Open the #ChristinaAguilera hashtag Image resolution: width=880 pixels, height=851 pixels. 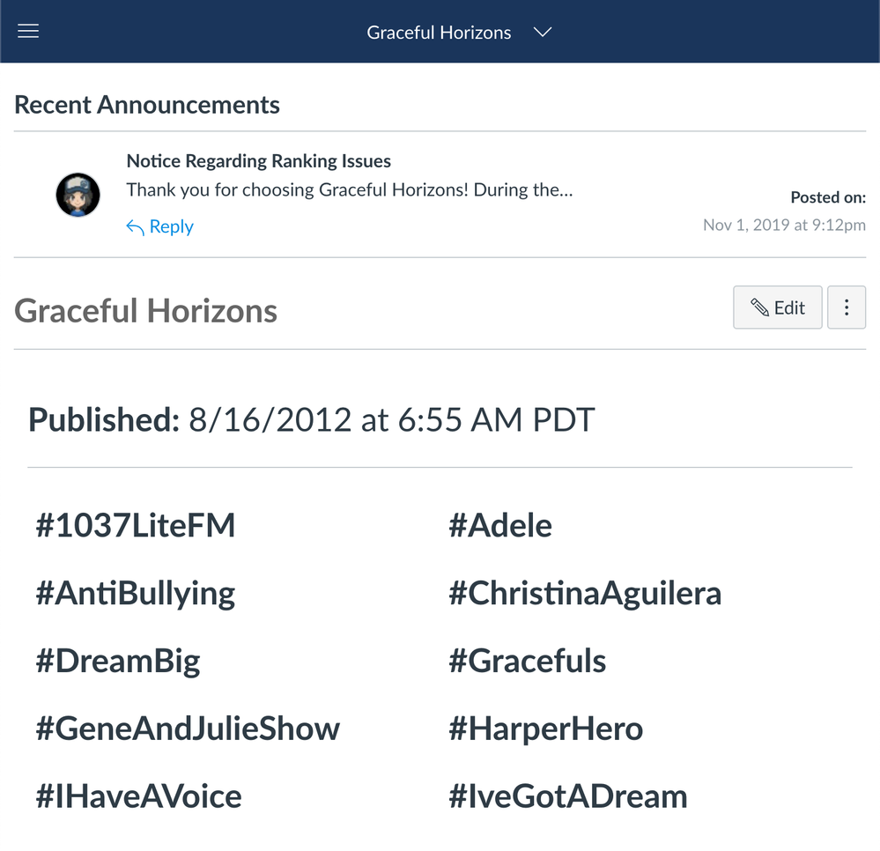(584, 594)
